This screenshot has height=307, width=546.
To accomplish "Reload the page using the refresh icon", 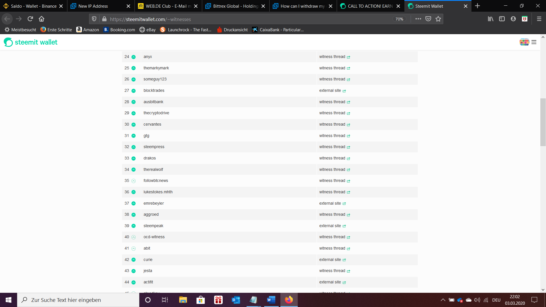I will pyautogui.click(x=30, y=19).
